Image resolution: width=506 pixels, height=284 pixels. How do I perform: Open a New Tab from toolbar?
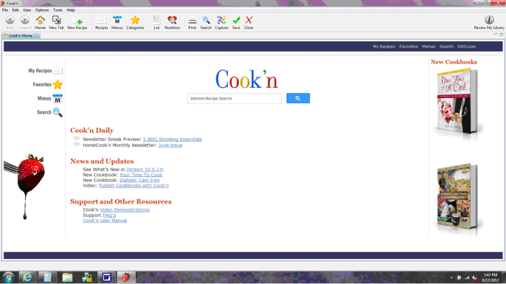click(x=56, y=22)
